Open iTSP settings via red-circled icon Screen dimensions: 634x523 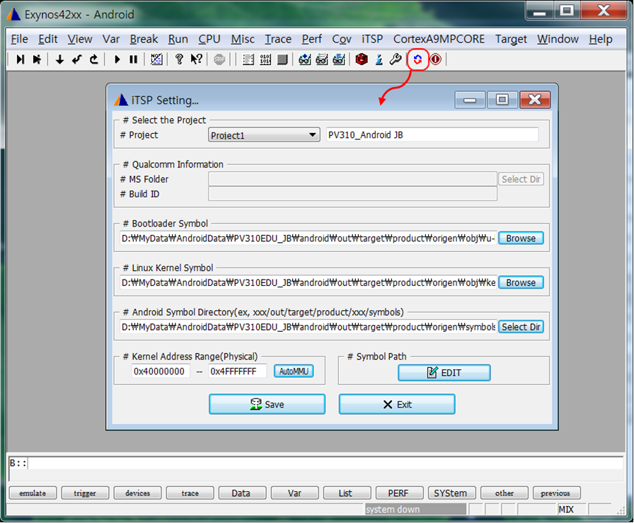click(417, 59)
